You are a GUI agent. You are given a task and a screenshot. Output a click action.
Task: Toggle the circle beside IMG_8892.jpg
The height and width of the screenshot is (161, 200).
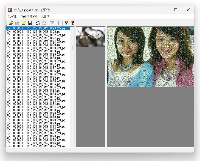tap(8, 32)
